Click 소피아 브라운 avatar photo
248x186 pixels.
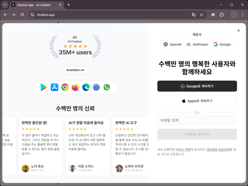pyautogui.click(x=119, y=169)
